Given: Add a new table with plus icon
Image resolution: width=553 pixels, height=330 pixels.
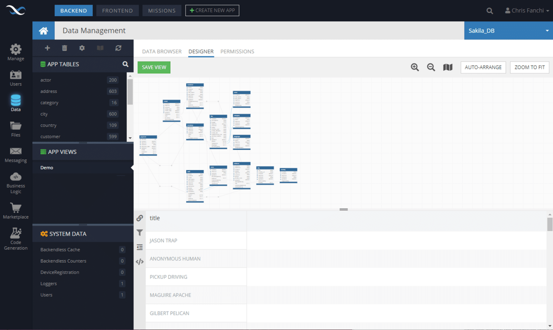Looking at the screenshot, I should [x=47, y=48].
